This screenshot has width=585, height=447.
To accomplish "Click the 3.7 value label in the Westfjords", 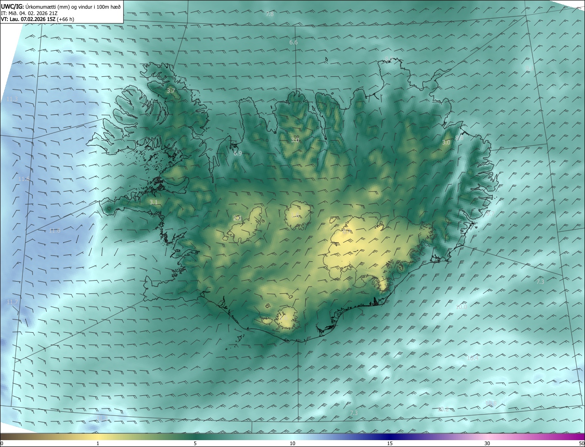I will [171, 91].
